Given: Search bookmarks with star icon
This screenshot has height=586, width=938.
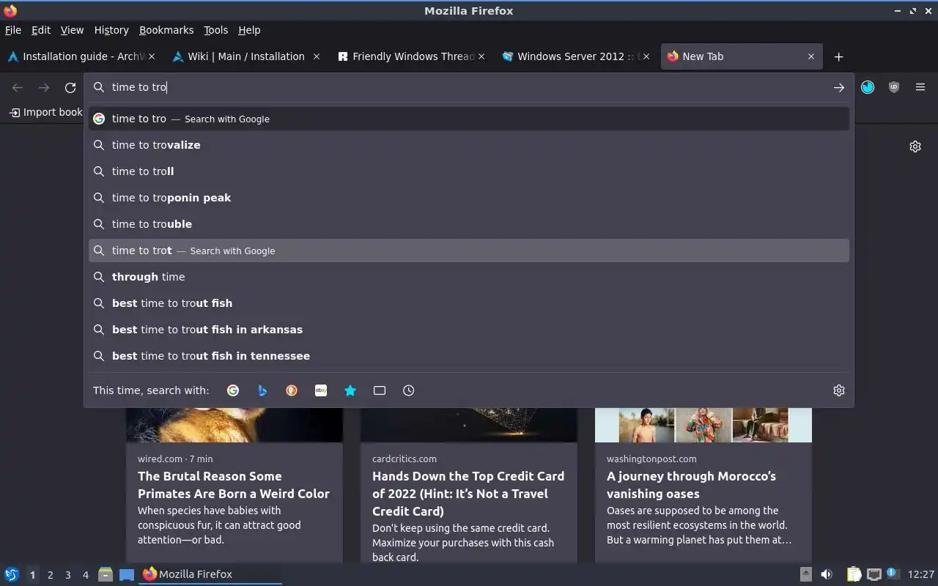Looking at the screenshot, I should pyautogui.click(x=350, y=390).
